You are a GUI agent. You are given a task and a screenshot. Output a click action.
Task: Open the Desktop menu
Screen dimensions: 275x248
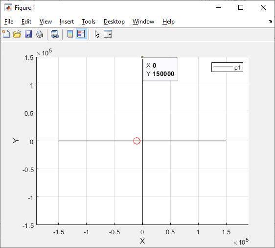click(114, 22)
